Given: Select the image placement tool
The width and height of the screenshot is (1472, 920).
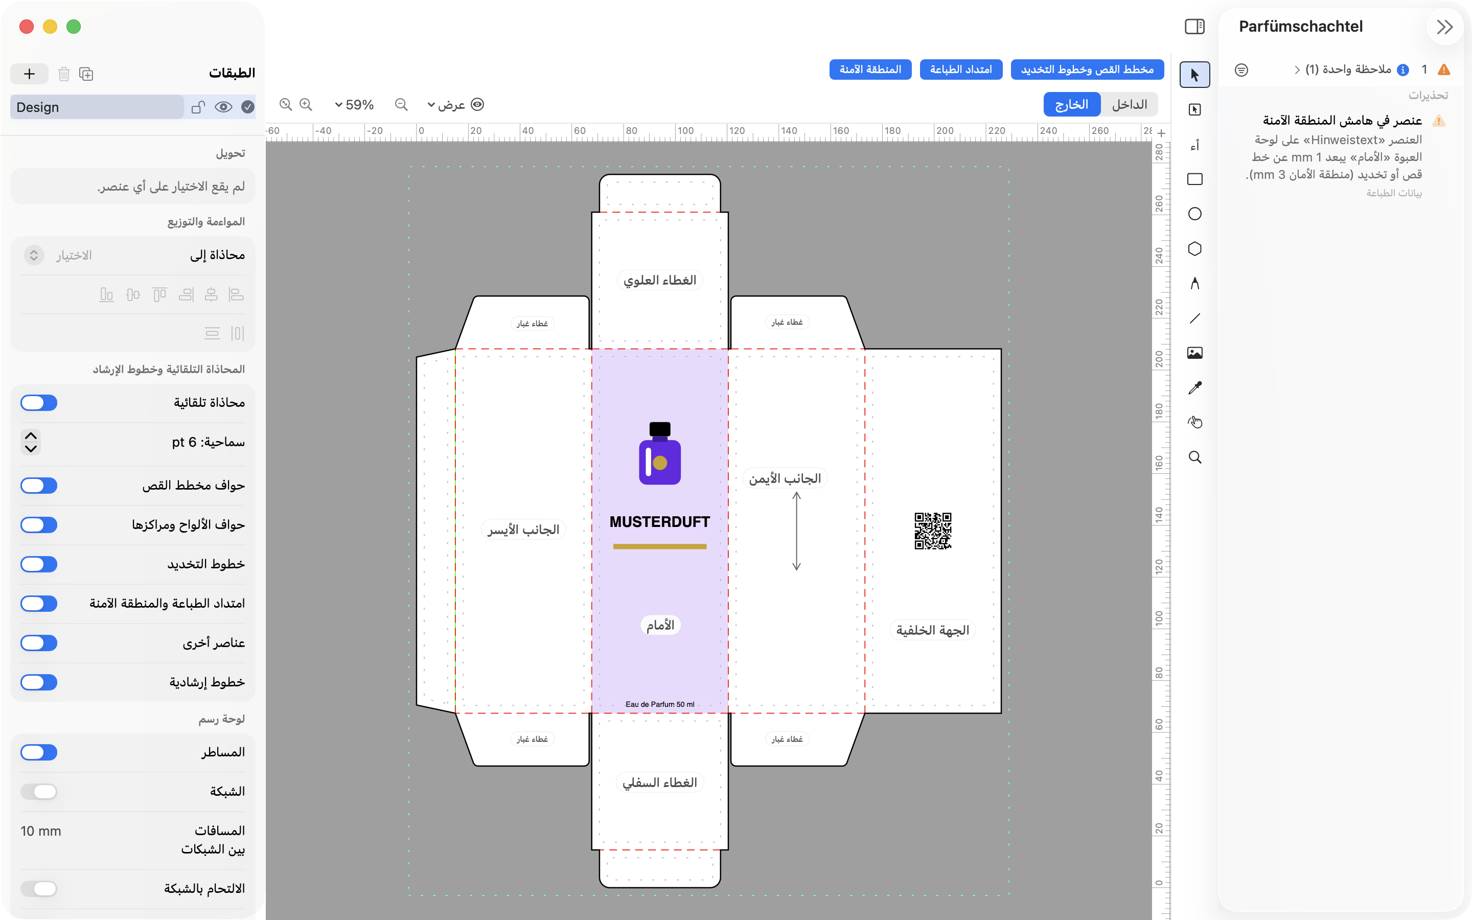Looking at the screenshot, I should pos(1194,353).
